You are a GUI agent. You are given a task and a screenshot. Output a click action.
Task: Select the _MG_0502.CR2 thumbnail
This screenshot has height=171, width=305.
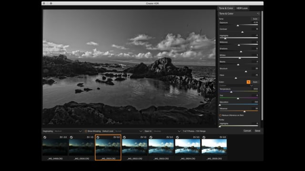tap(134, 148)
